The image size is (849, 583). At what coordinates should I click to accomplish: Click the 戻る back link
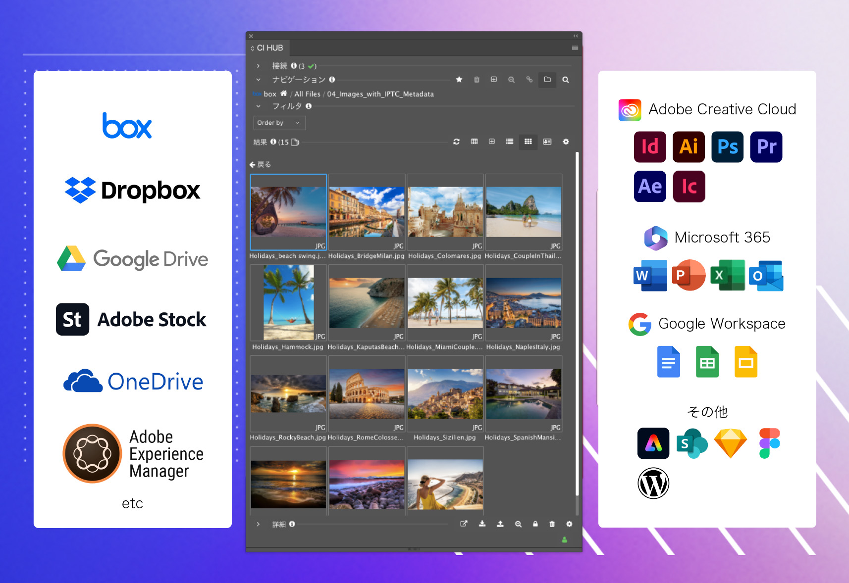[260, 164]
